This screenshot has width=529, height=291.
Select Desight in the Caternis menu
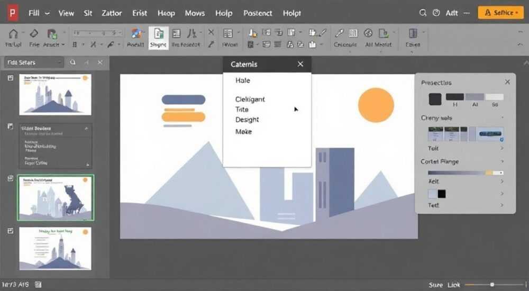coord(247,120)
